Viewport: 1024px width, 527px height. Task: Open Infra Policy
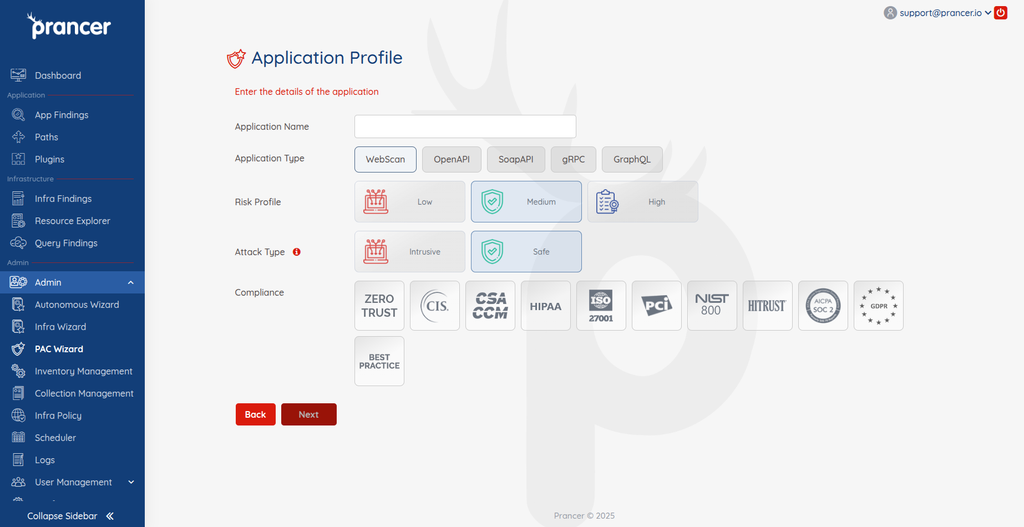(58, 415)
